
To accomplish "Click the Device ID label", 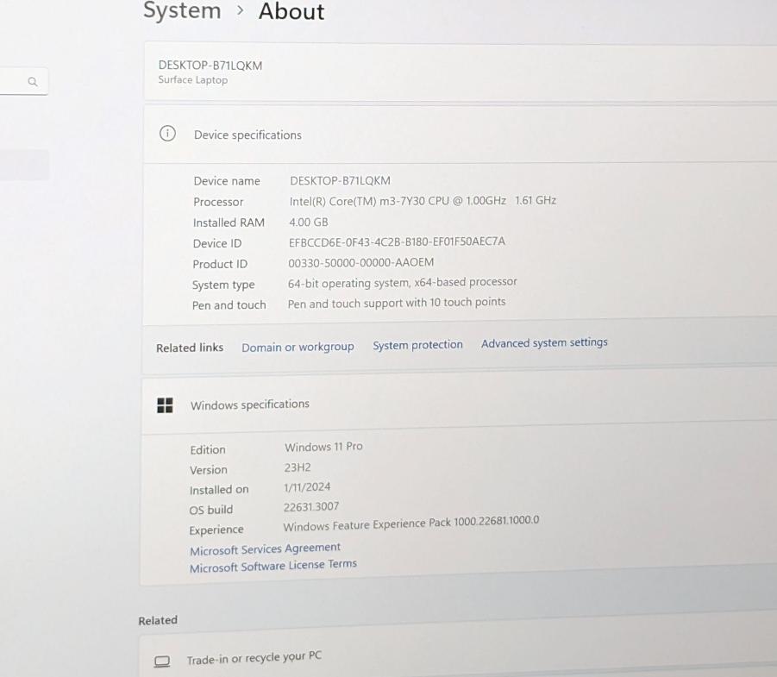I will pos(217,243).
